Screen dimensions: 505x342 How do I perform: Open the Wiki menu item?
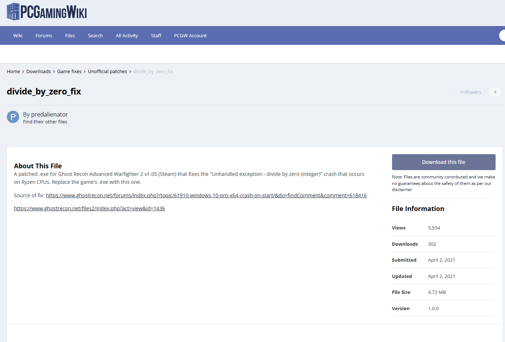(x=18, y=35)
